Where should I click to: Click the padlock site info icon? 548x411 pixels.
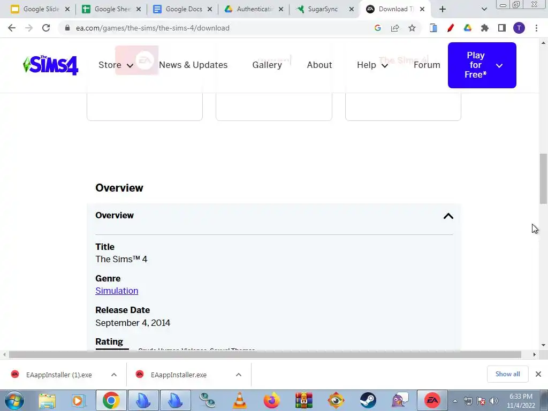click(67, 28)
